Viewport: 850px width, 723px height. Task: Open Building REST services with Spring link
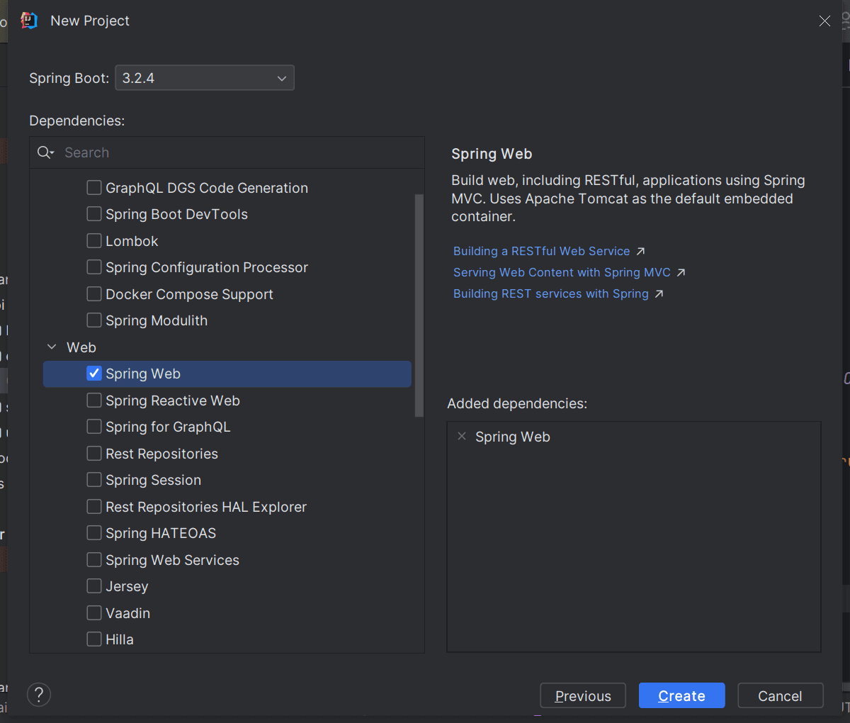pos(551,293)
